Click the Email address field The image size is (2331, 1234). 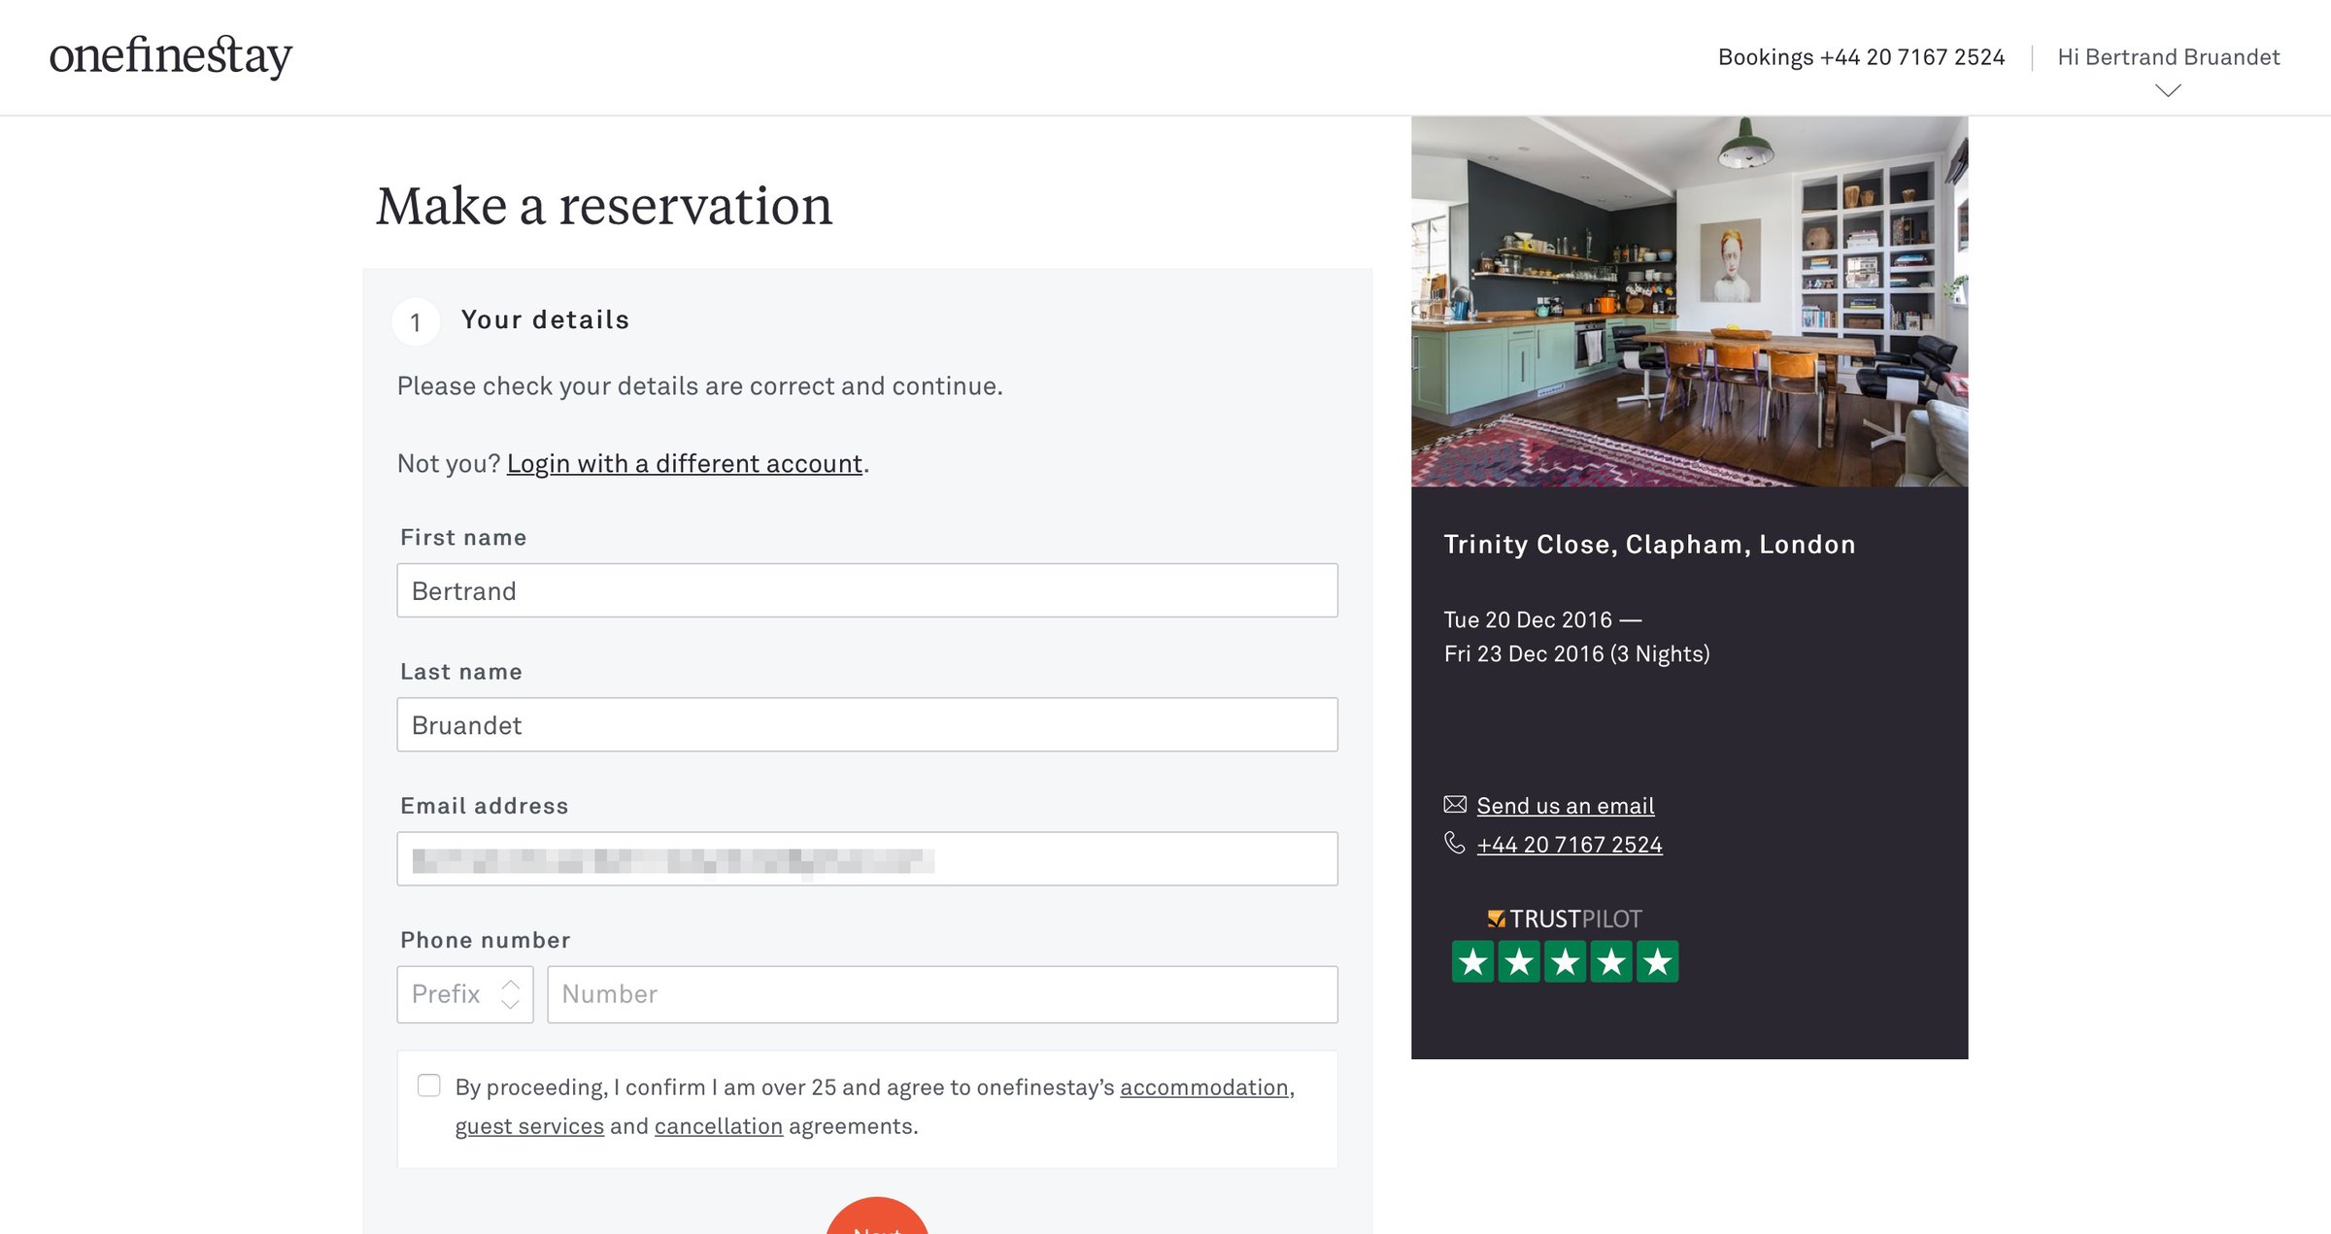[867, 858]
